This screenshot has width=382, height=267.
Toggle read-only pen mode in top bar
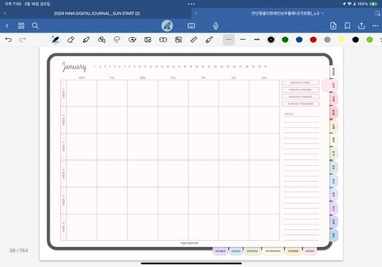coord(167,26)
